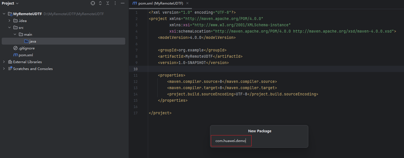Select the MyRemoteUDTF project folder icon
Viewport: 404px width, 158px height.
10,14
